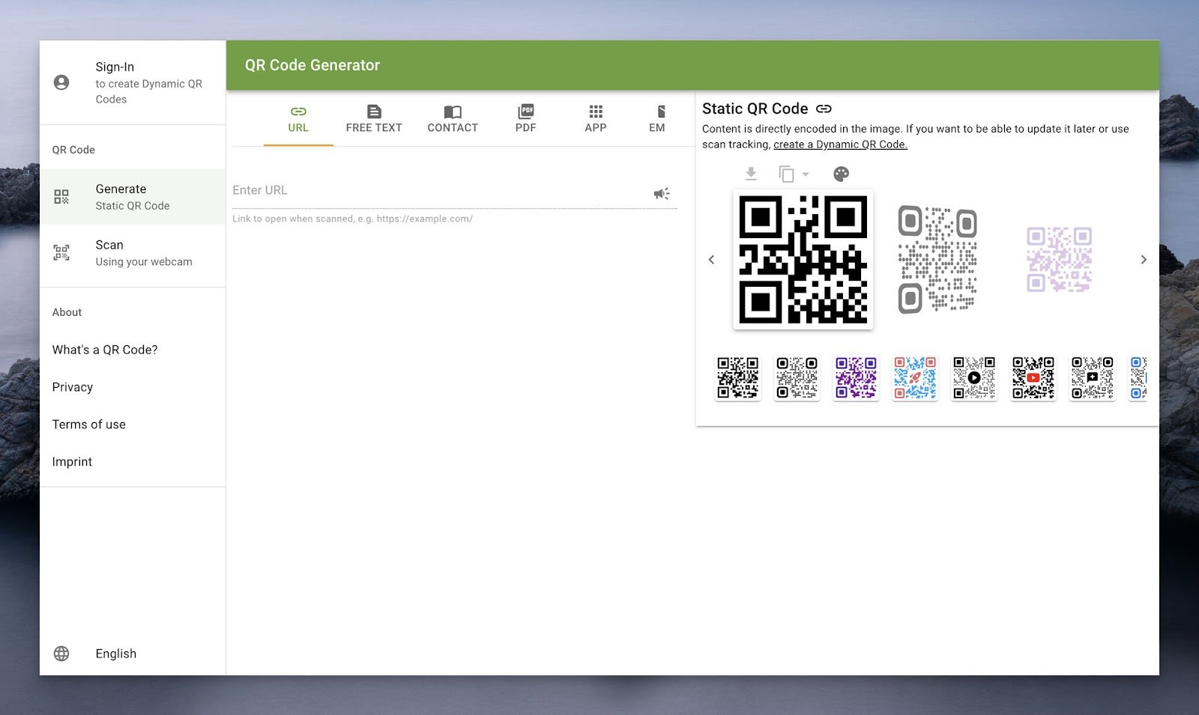Image resolution: width=1199 pixels, height=715 pixels.
Task: Select the large black square QR preview
Action: click(803, 260)
